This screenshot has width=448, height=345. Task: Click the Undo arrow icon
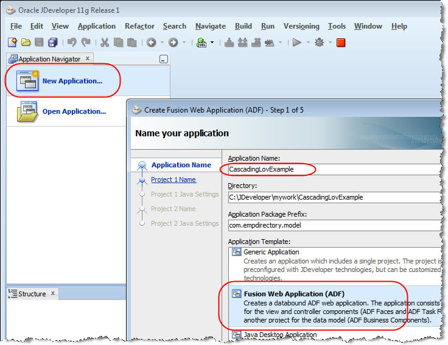72,43
